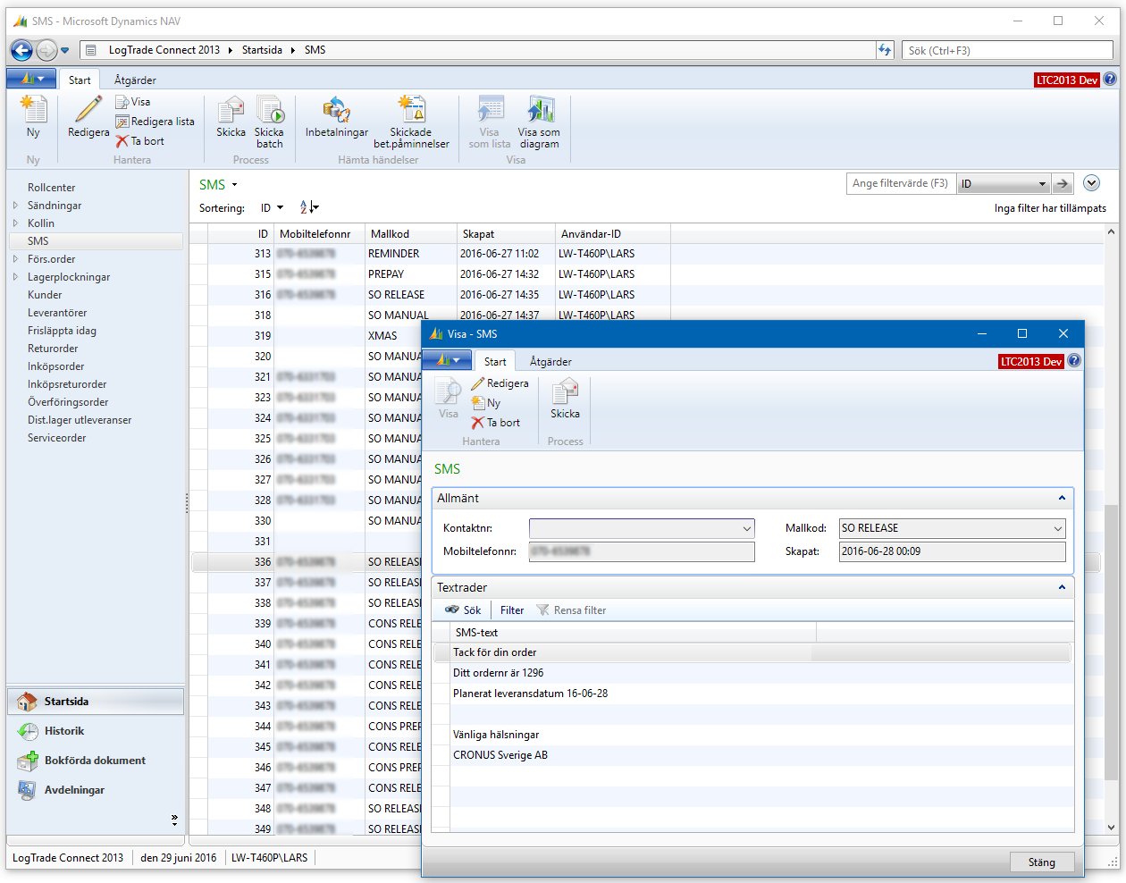
Task: Collapse the Allmänt section
Action: (1062, 498)
